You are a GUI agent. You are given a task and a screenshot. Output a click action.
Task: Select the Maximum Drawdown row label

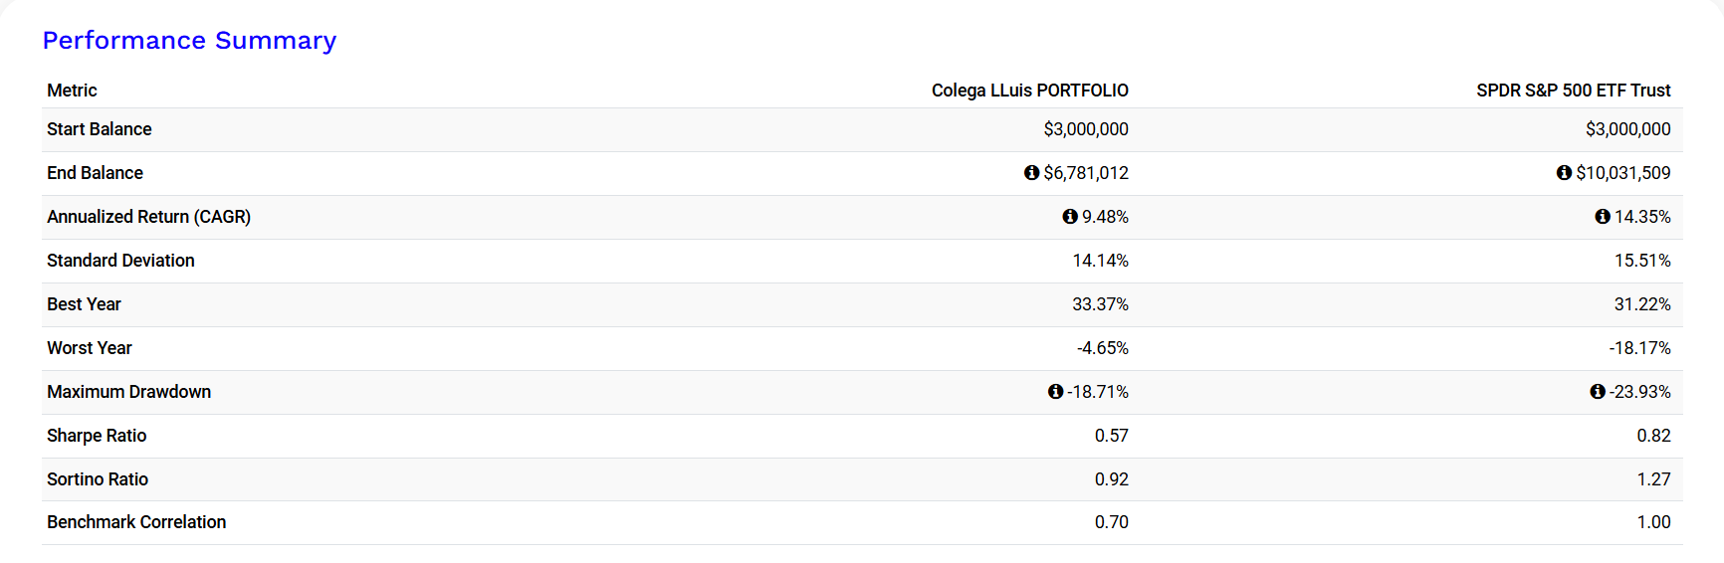[x=128, y=392]
